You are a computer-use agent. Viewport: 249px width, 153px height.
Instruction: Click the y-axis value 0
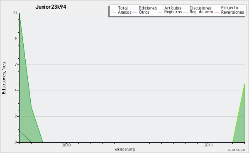click(x=16, y=142)
